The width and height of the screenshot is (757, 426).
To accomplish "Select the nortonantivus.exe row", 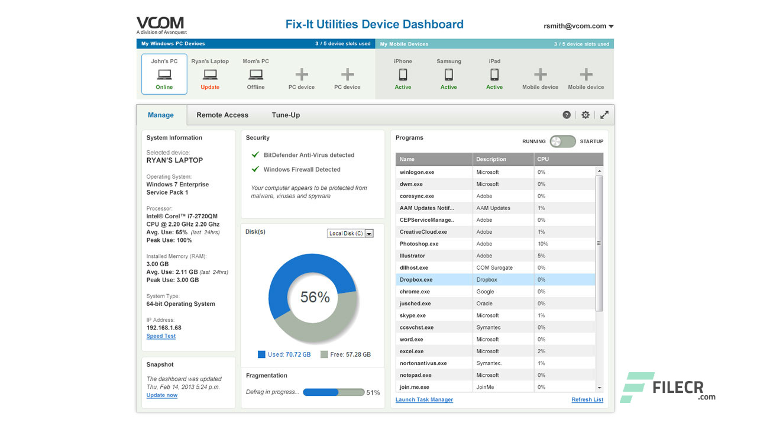I will point(496,363).
